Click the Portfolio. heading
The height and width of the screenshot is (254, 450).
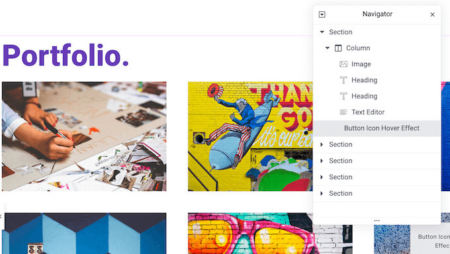[x=66, y=55]
